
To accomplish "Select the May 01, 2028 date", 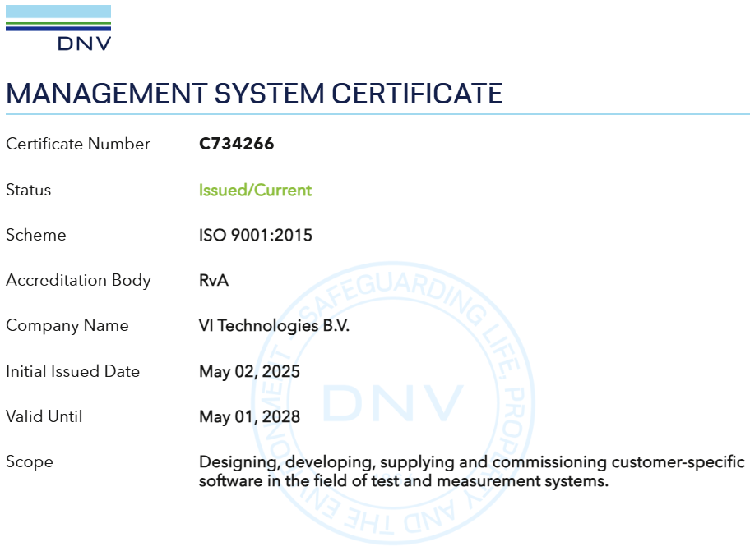I will point(249,417).
